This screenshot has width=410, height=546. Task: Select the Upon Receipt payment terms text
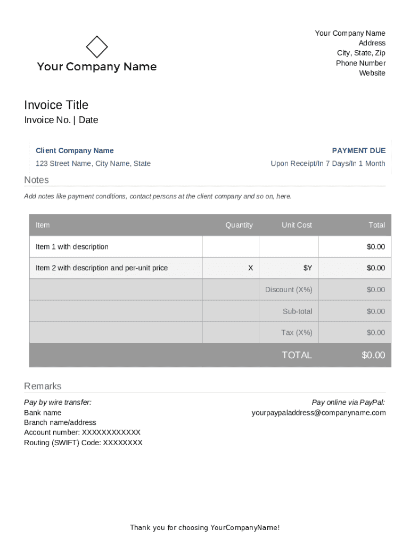pyautogui.click(x=327, y=164)
